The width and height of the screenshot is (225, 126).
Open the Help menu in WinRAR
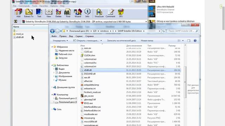pyautogui.click(x=62, y=6)
